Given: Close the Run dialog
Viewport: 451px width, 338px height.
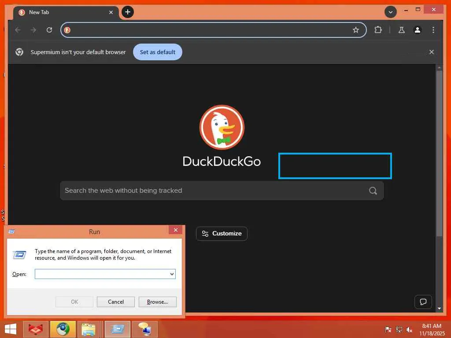Looking at the screenshot, I should click(175, 230).
